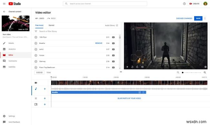Open preview player settings gear
The width and height of the screenshot is (210, 125).
point(205,67)
